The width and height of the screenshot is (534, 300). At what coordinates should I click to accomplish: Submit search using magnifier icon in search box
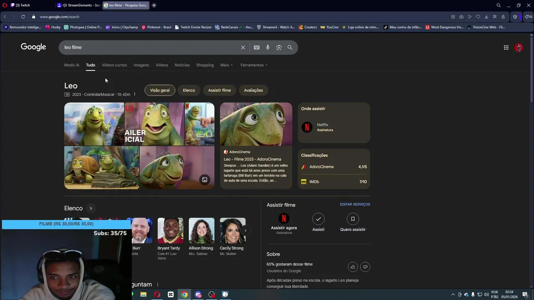pos(290,47)
